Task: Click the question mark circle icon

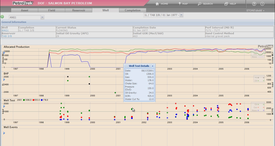Action: point(254,4)
